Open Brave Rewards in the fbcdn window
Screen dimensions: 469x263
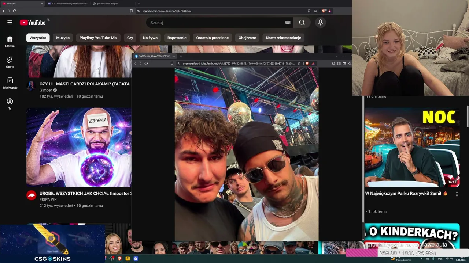point(313,64)
